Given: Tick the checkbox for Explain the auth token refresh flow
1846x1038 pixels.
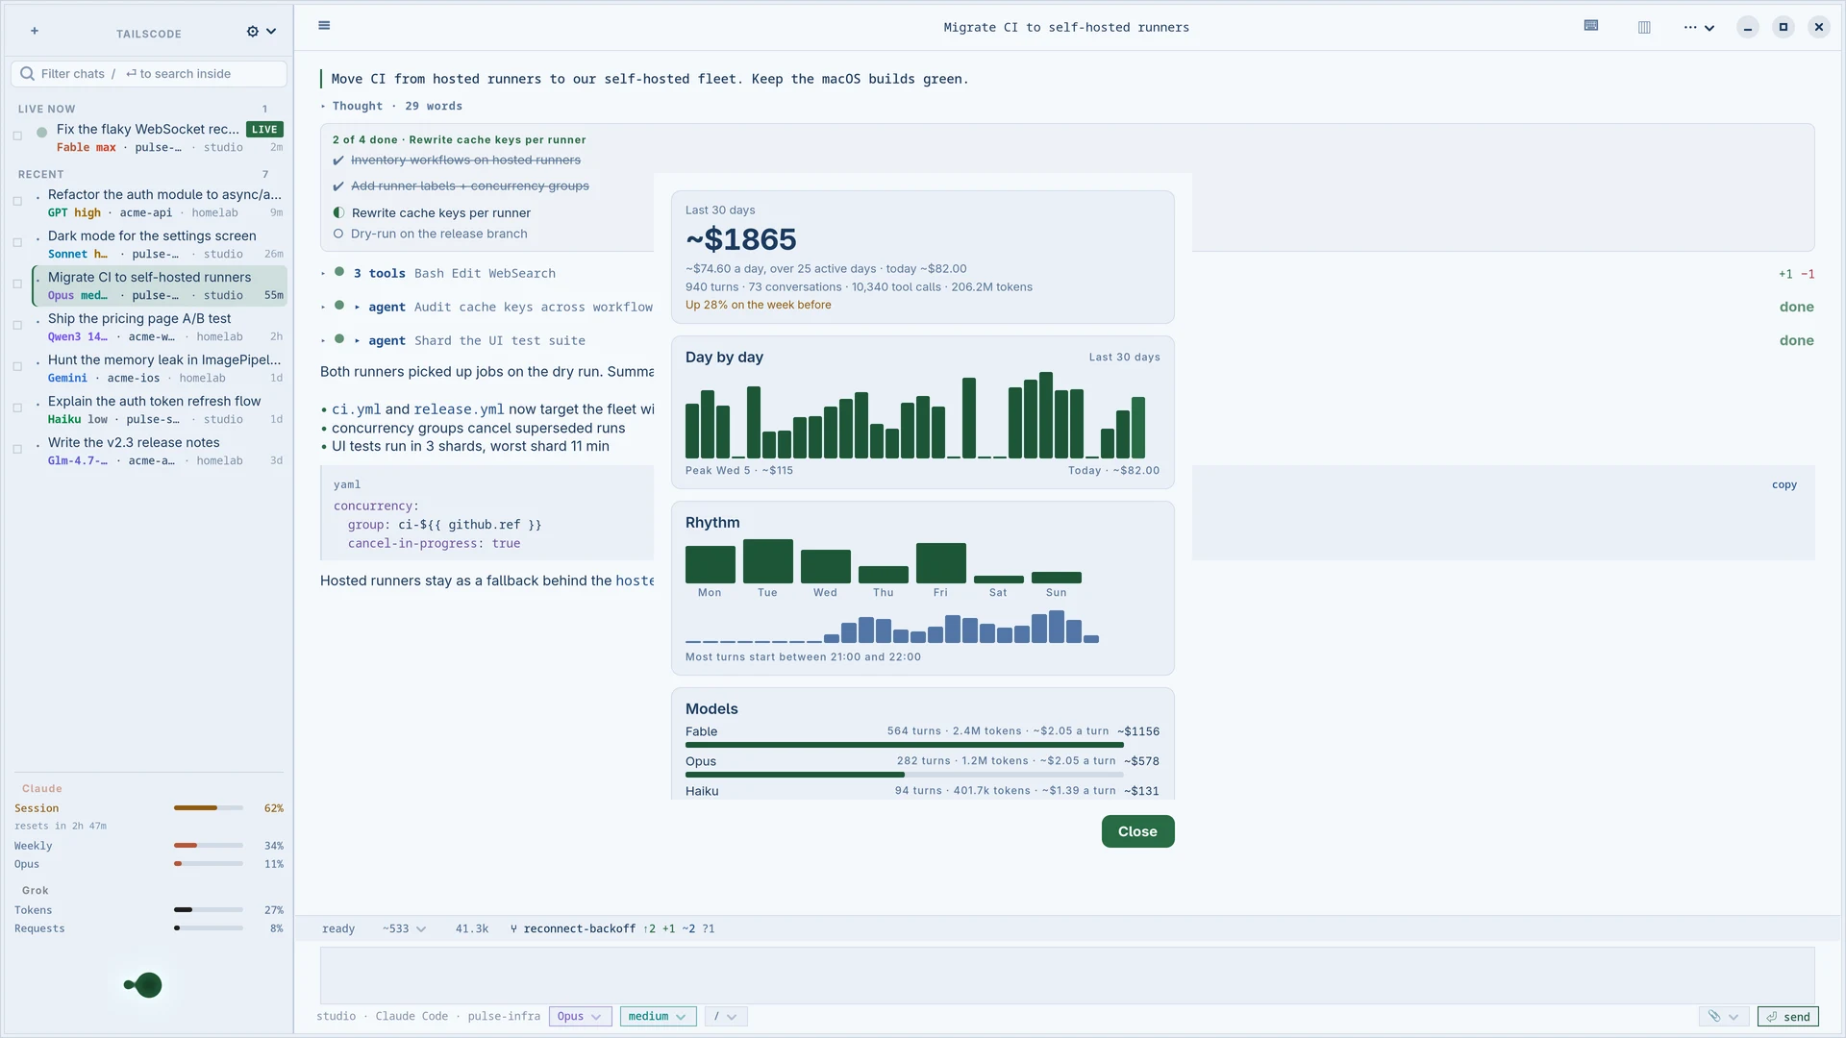Looking at the screenshot, I should [x=17, y=408].
